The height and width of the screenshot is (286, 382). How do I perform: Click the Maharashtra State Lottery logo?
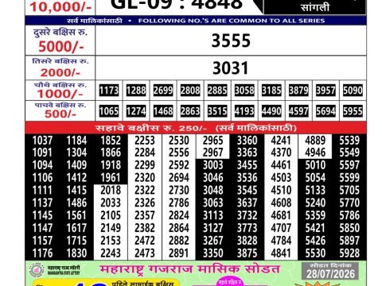[37, 270]
